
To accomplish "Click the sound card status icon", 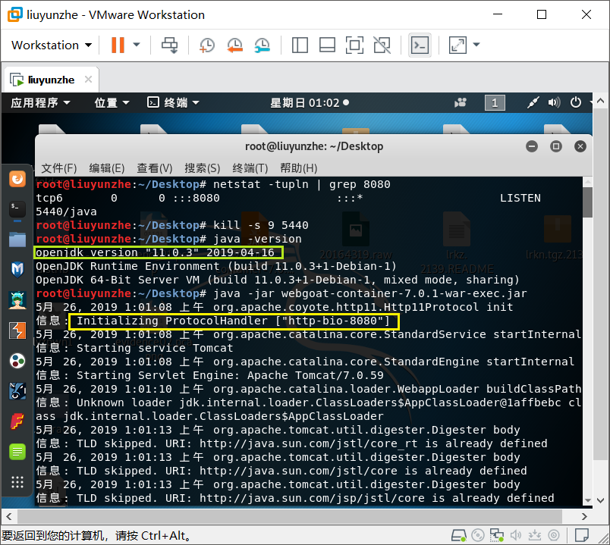I will [x=516, y=536].
